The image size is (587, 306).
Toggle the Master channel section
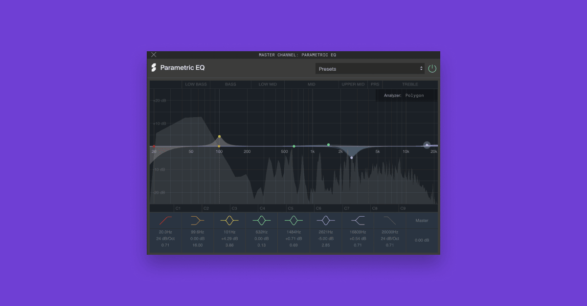[422, 220]
